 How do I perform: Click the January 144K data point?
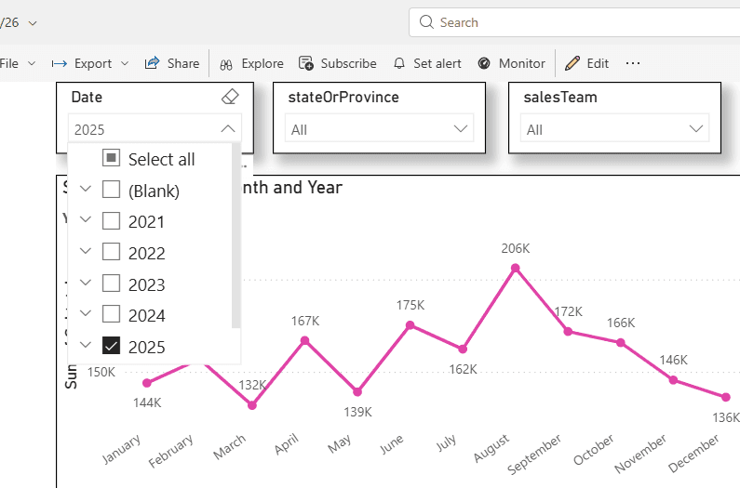[x=147, y=383]
